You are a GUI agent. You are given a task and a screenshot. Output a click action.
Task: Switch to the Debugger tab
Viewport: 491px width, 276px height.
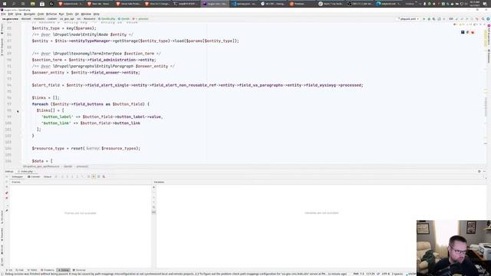[x=18, y=177]
